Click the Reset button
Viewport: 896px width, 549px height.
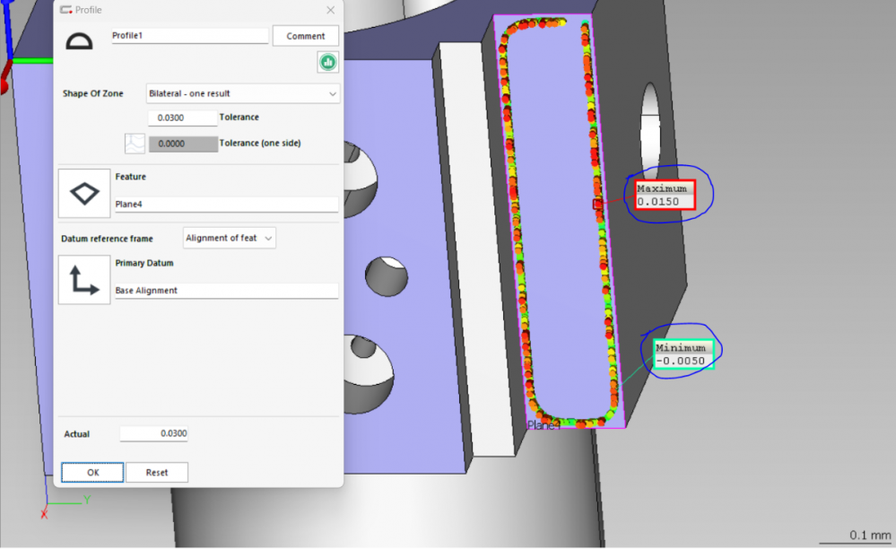157,473
